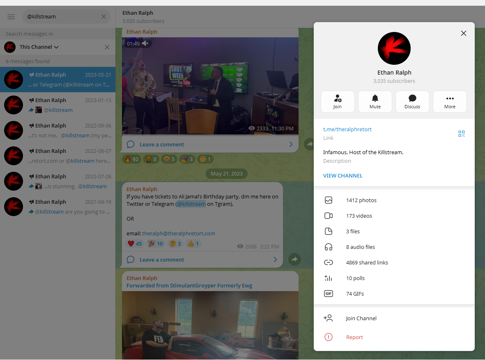Open comments chevron on birthday party post
The height and width of the screenshot is (360, 485).
pyautogui.click(x=275, y=260)
